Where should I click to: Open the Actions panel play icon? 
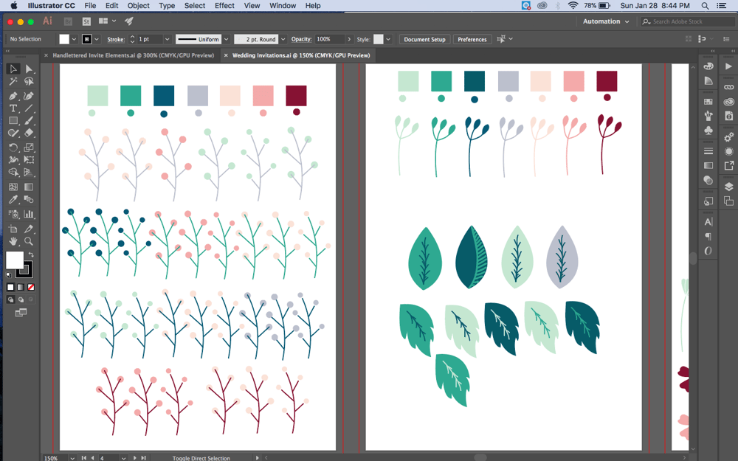click(728, 66)
